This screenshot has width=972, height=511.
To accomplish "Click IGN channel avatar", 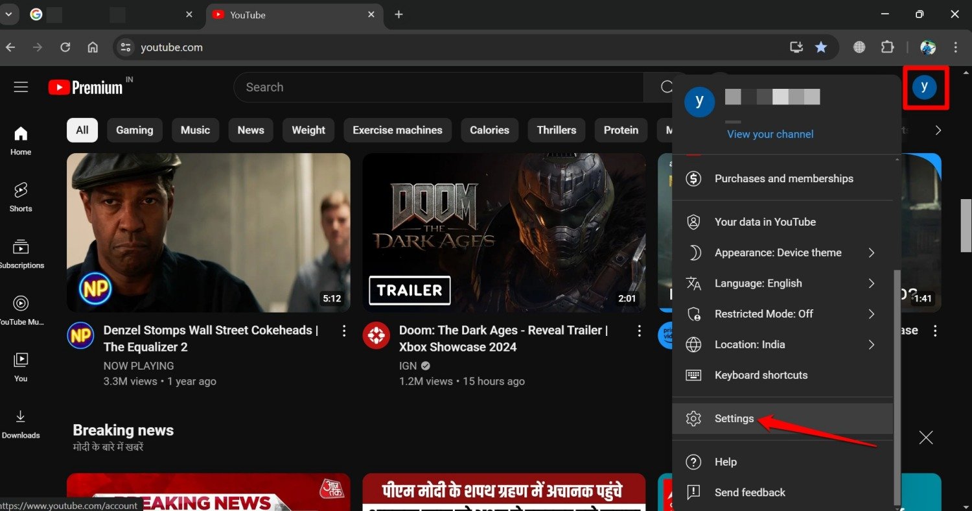I will click(x=376, y=335).
